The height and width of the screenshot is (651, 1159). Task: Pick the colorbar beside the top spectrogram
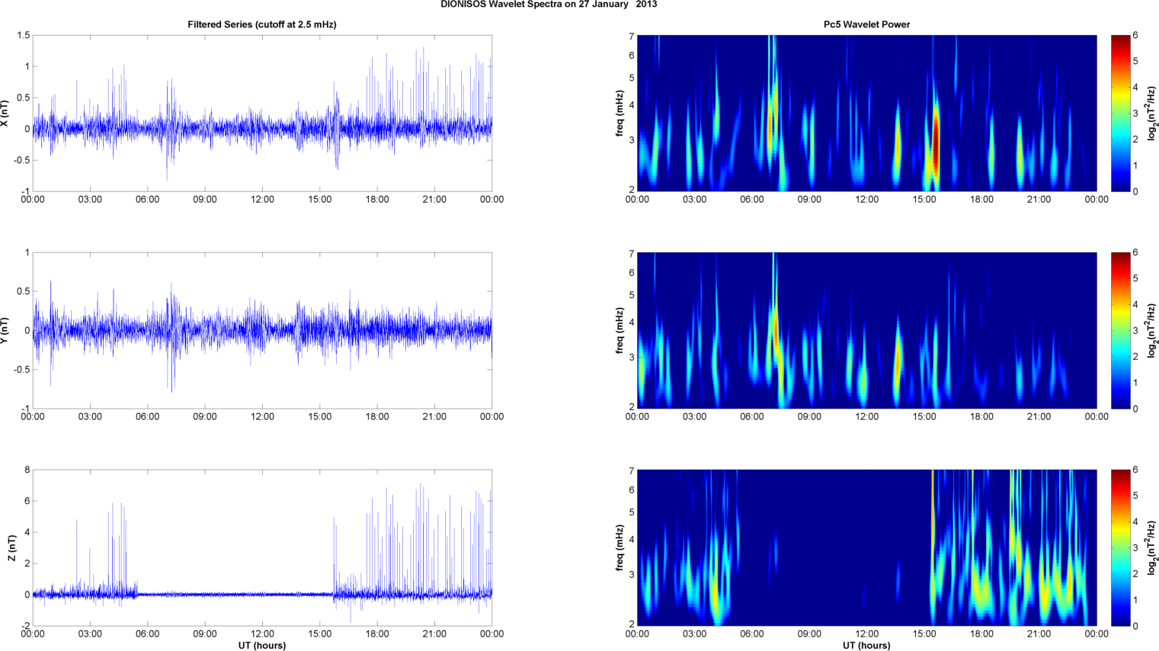[1121, 114]
